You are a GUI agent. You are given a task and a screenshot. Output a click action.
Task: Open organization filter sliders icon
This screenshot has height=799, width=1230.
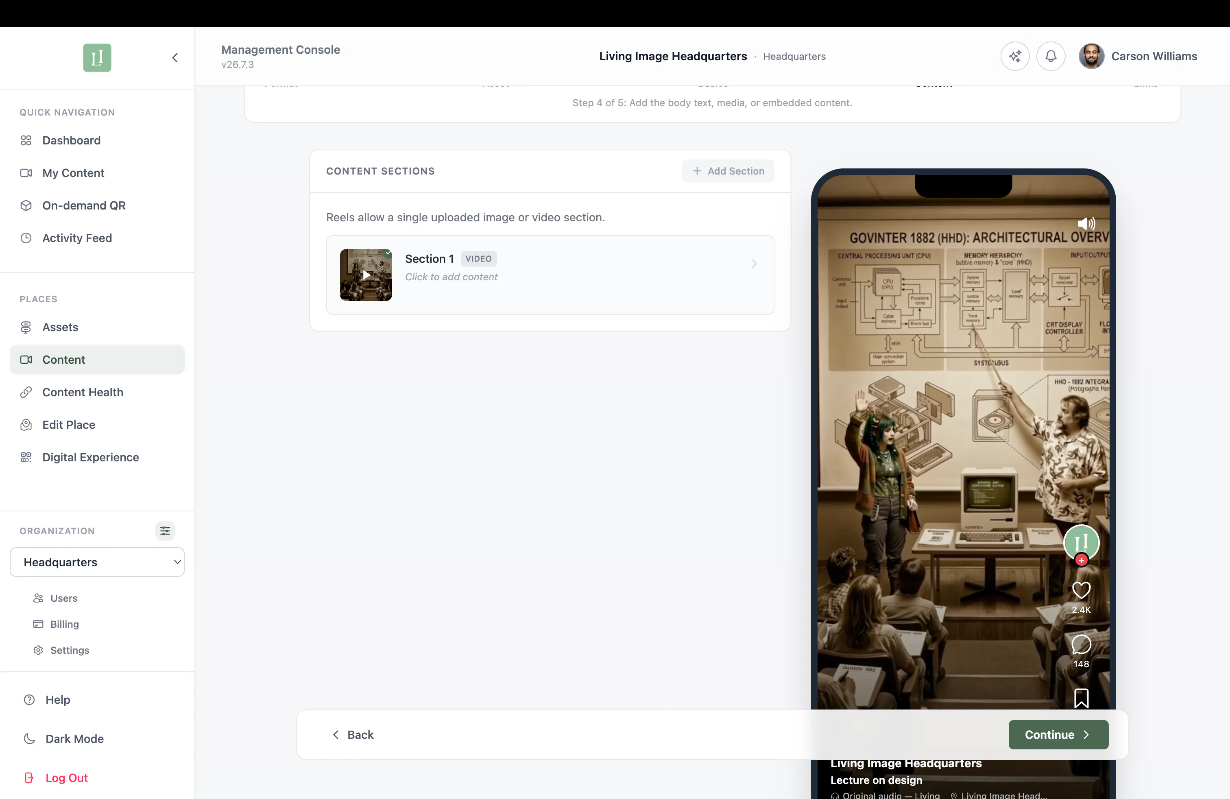click(165, 531)
